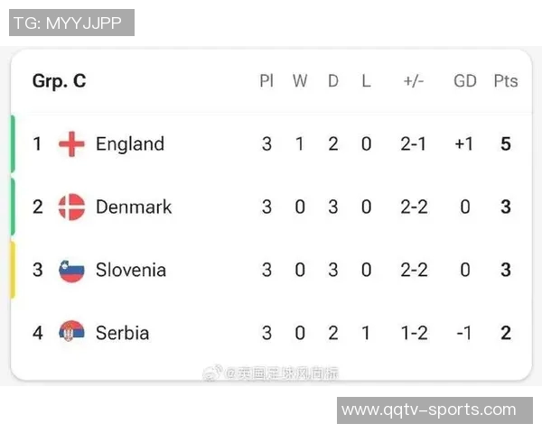Image resolution: width=542 pixels, height=433 pixels.
Task: Click England's 5 points value
Action: (x=506, y=143)
